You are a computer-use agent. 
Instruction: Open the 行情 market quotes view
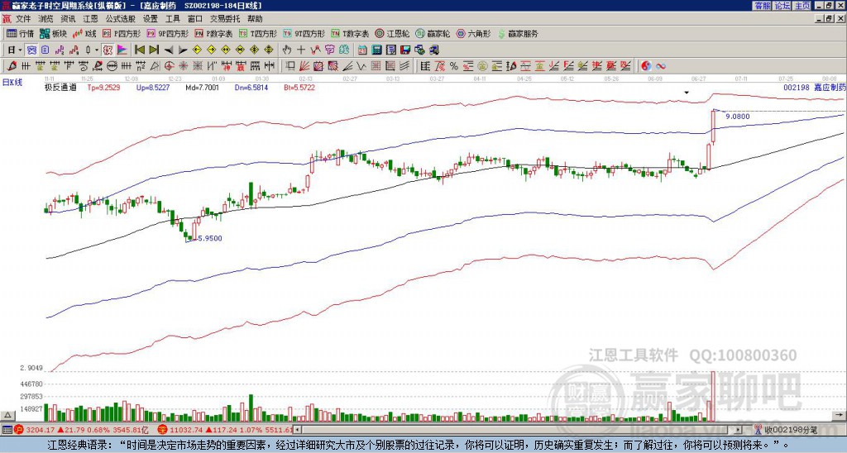20,33
